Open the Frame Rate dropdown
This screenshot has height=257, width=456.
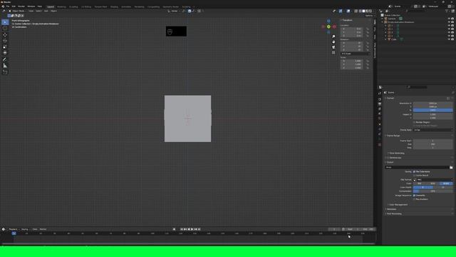[x=432, y=130]
